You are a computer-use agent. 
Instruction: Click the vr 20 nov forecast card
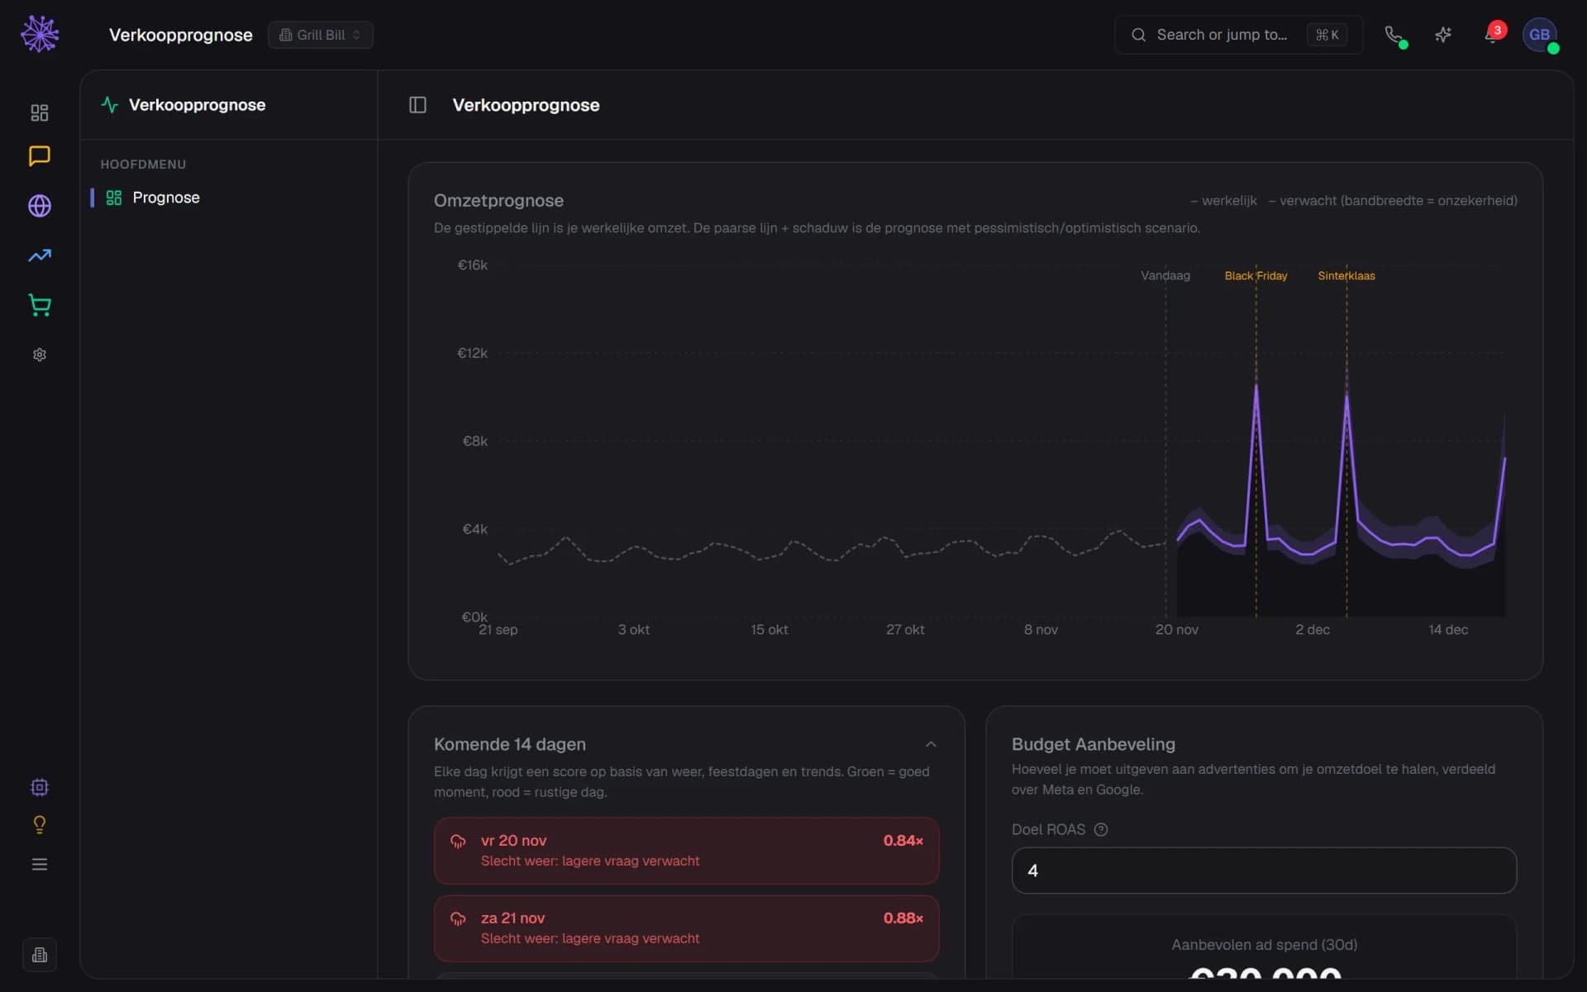point(686,851)
